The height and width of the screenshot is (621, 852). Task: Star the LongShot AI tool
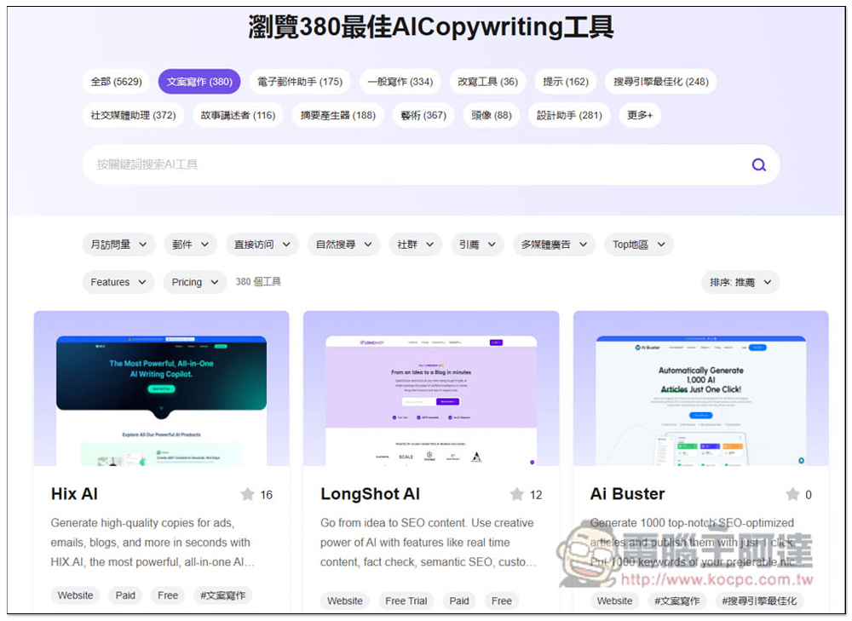click(517, 494)
